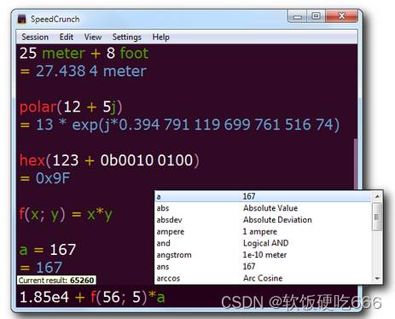
Task: Click the expression input field at bottom
Action: coord(186,297)
